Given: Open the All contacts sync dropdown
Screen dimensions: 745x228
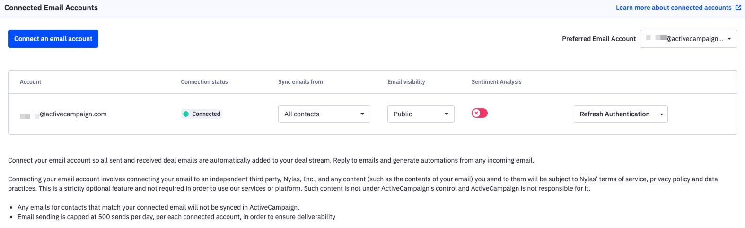Looking at the screenshot, I should click(324, 114).
